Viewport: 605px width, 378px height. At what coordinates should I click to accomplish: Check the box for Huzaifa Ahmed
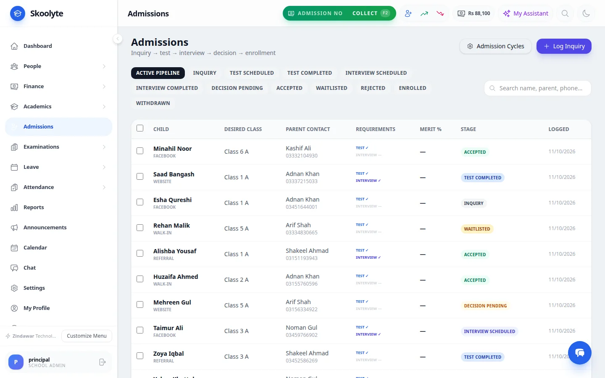140,279
